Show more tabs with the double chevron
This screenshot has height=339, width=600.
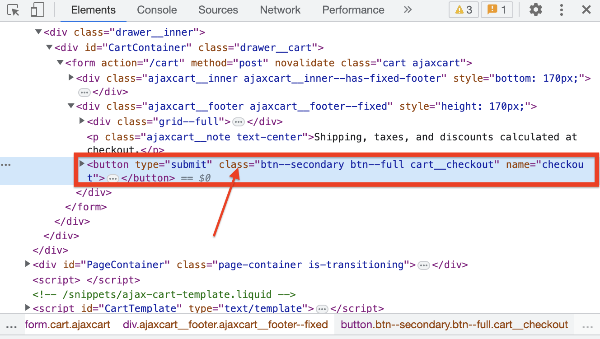pyautogui.click(x=408, y=9)
